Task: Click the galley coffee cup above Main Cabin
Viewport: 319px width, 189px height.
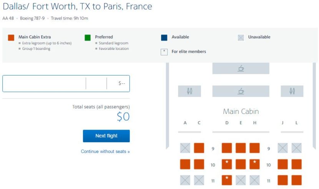Action: coord(241,91)
